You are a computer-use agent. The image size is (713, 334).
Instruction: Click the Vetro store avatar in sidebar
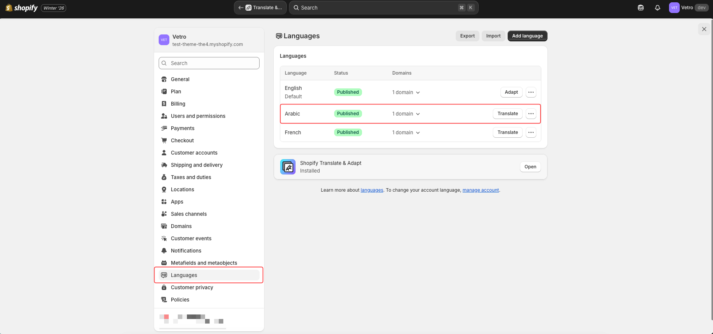tap(164, 40)
